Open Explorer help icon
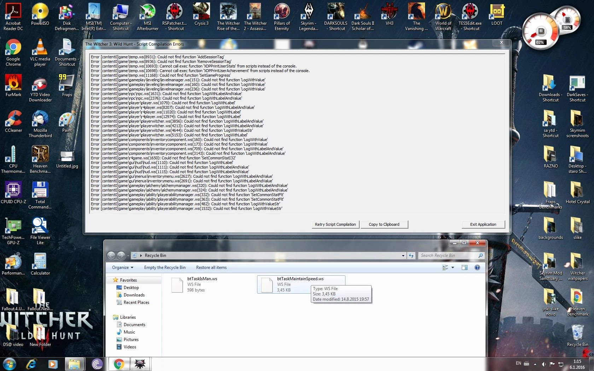594x371 pixels. tap(477, 267)
